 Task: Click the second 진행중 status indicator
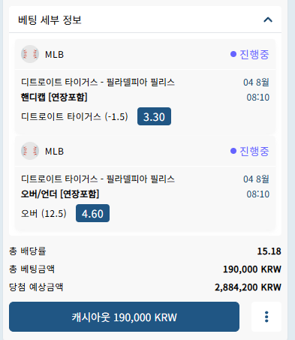[250, 151]
